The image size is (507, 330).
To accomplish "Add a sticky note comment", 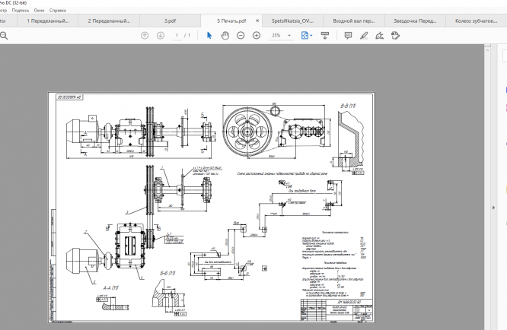I will tap(348, 36).
